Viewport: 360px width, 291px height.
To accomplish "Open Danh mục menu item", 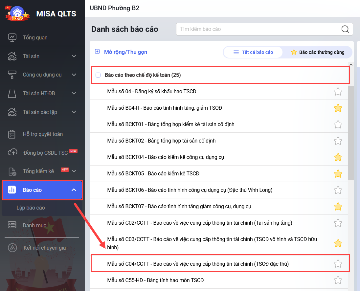I will pos(34,225).
